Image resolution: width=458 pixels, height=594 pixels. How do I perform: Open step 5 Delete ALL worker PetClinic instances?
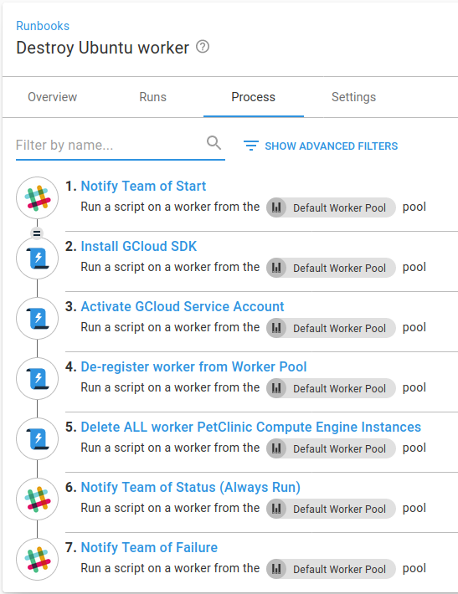(x=251, y=427)
